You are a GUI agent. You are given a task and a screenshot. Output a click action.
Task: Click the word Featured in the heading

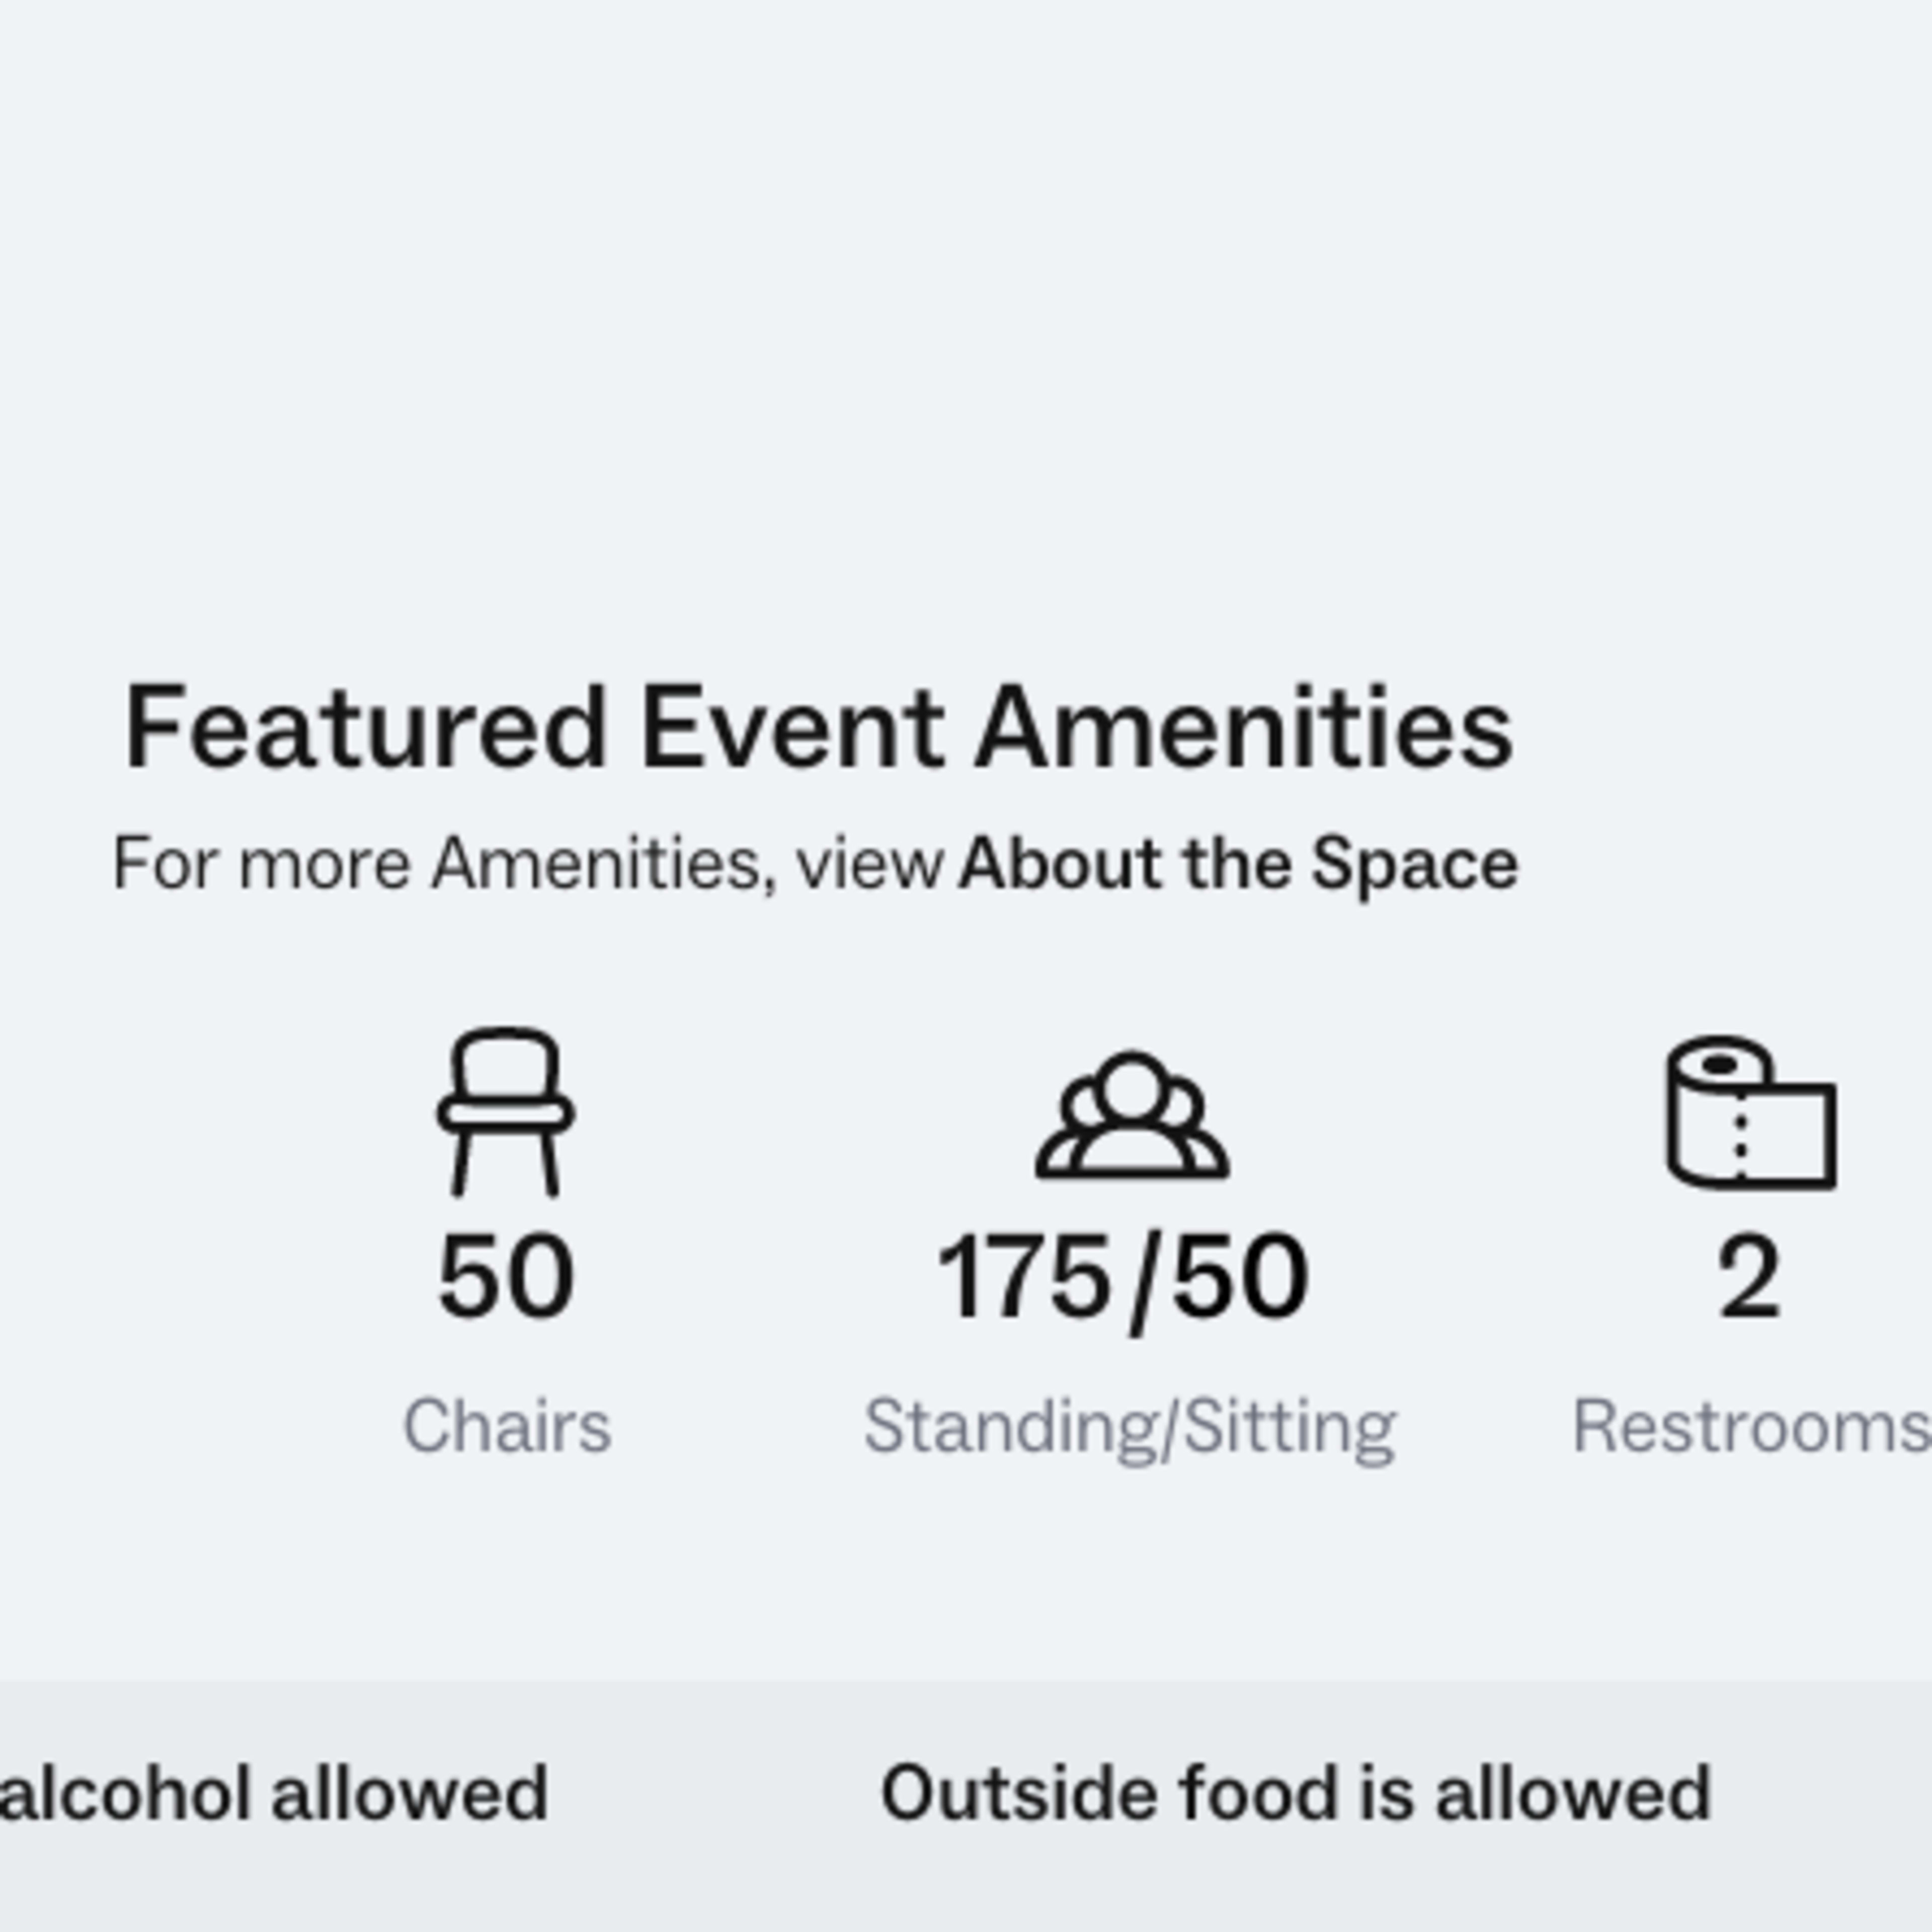coord(366,728)
